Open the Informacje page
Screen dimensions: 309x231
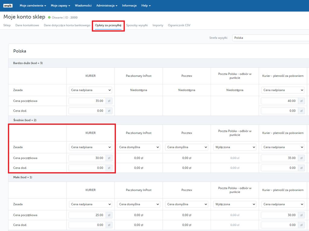129,5
